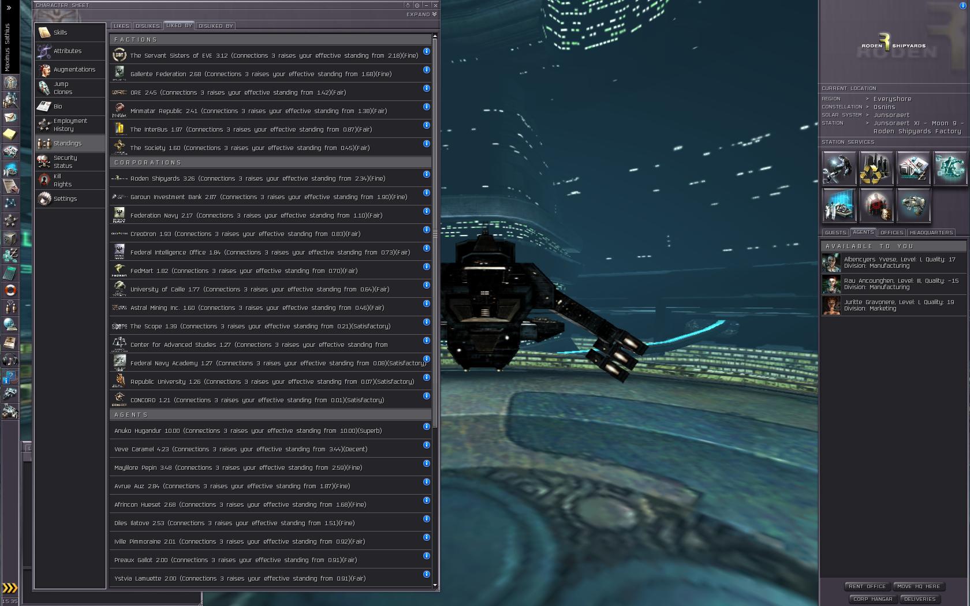Screen dimensions: 970x606
Task: Open the jukebox headphones icon in the sidebar
Action: point(10,360)
